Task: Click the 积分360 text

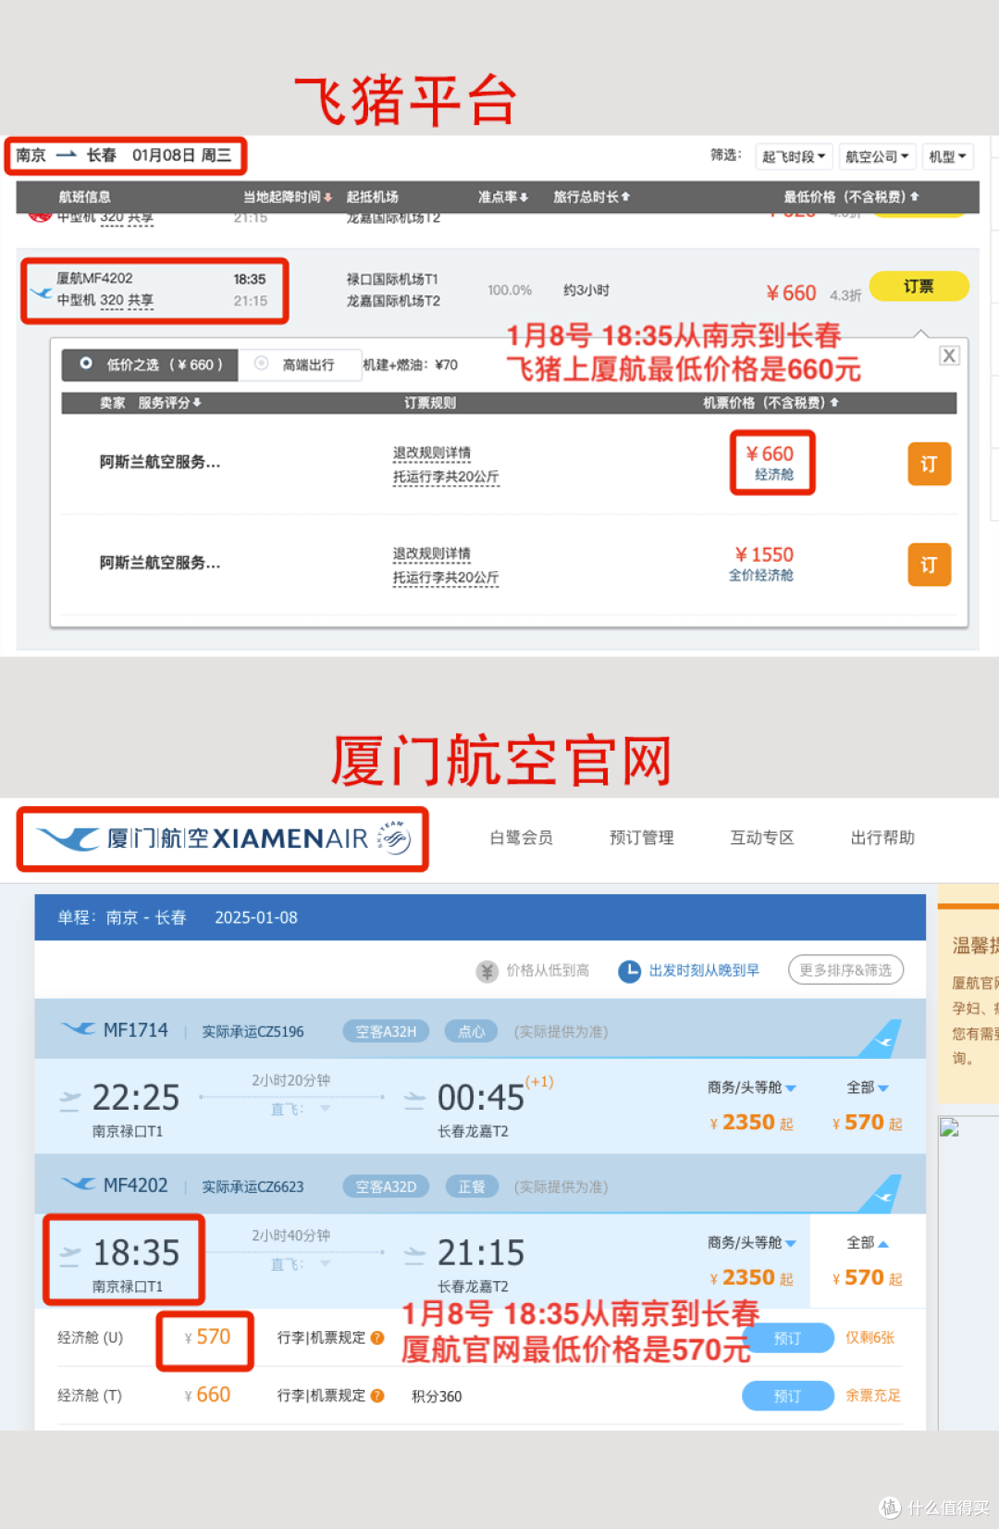Action: click(437, 1397)
